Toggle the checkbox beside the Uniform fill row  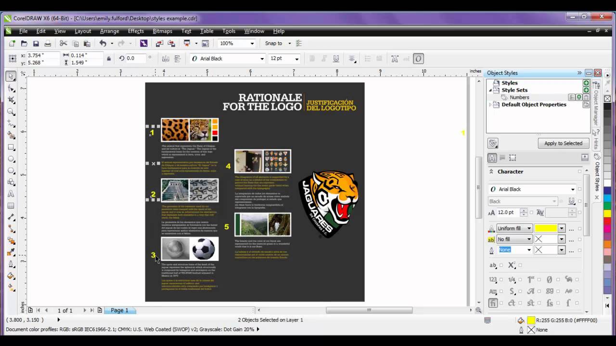click(x=579, y=229)
